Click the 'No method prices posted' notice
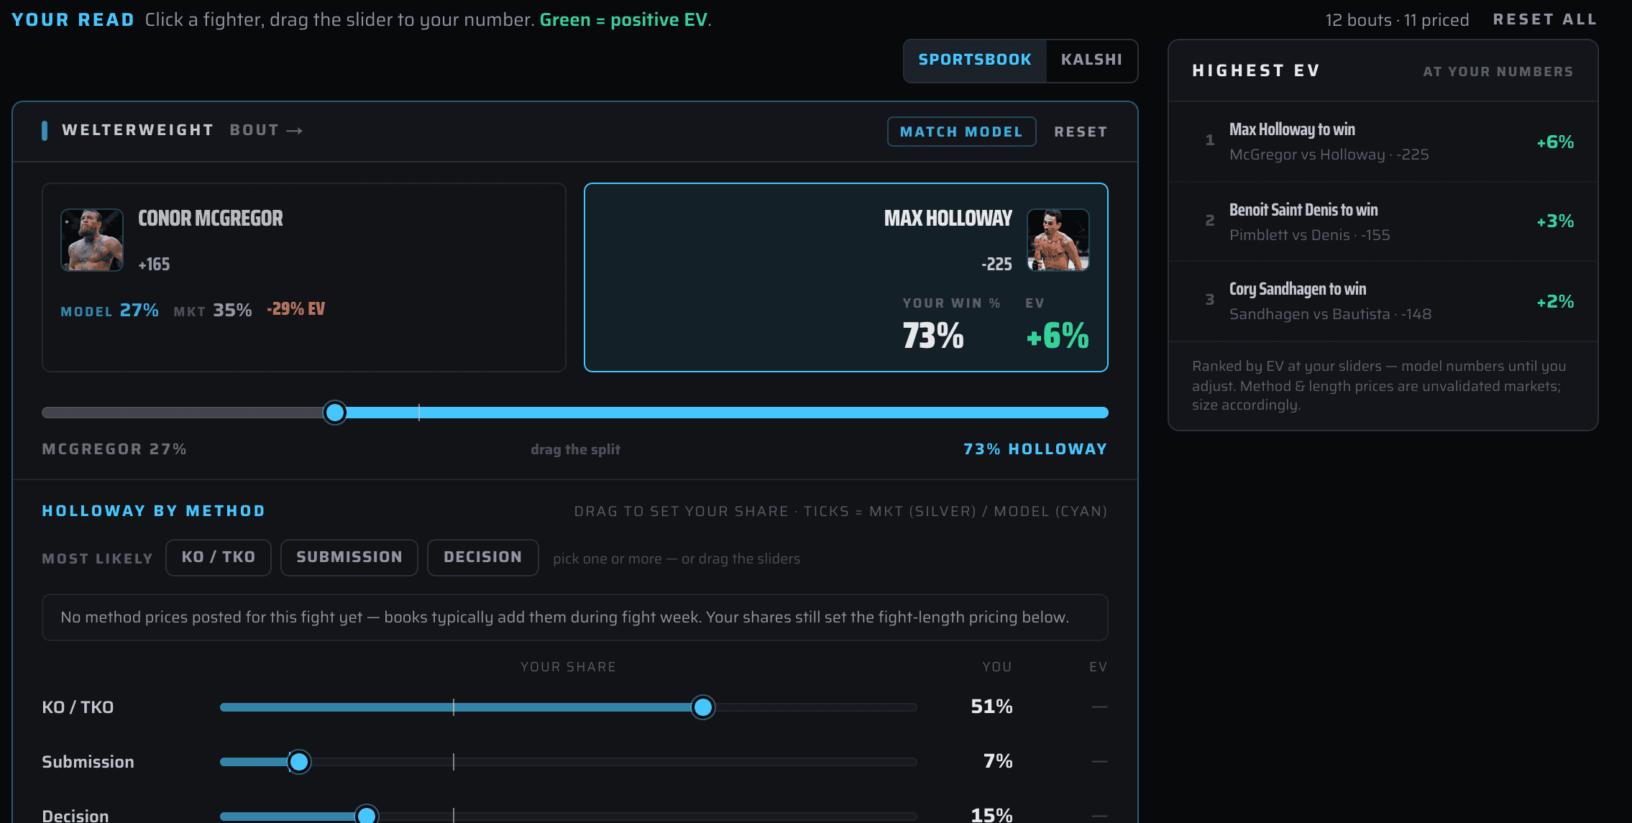The height and width of the screenshot is (823, 1632). click(575, 617)
